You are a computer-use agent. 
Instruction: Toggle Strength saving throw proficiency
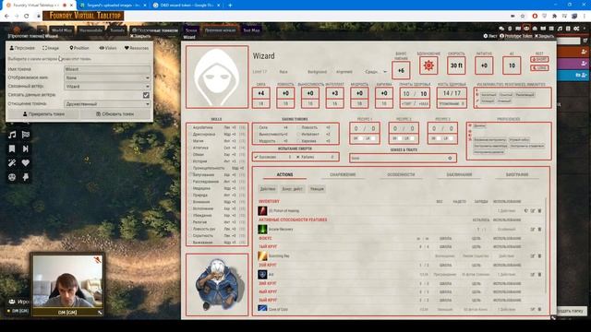(257, 127)
